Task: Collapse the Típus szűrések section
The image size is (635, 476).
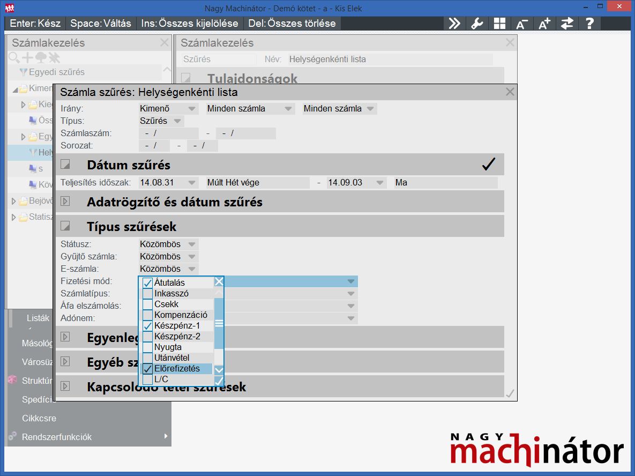Action: coord(65,226)
